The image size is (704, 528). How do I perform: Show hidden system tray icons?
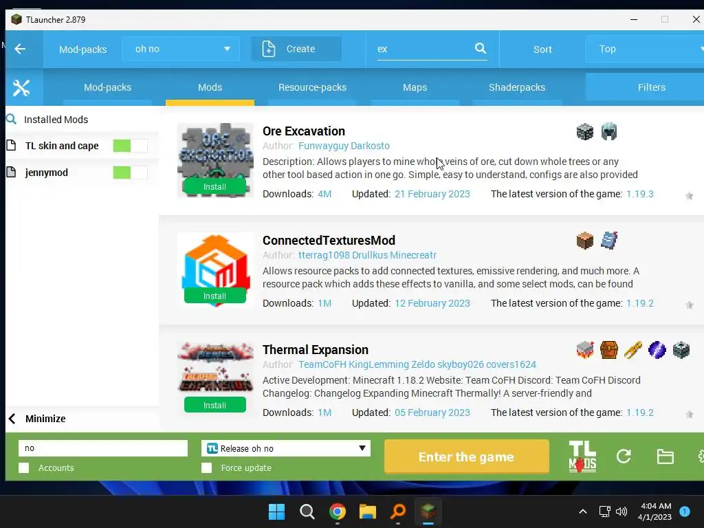point(583,511)
